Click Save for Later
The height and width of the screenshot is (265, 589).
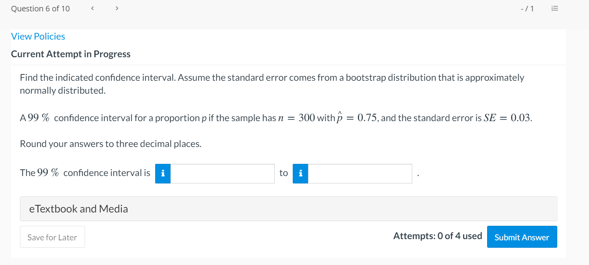tap(52, 237)
